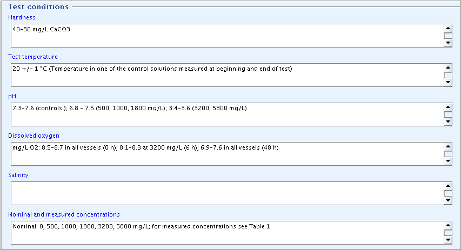This screenshot has height=250, width=461.
Task: Focus the Test temperature text area
Action: pyautogui.click(x=228, y=75)
